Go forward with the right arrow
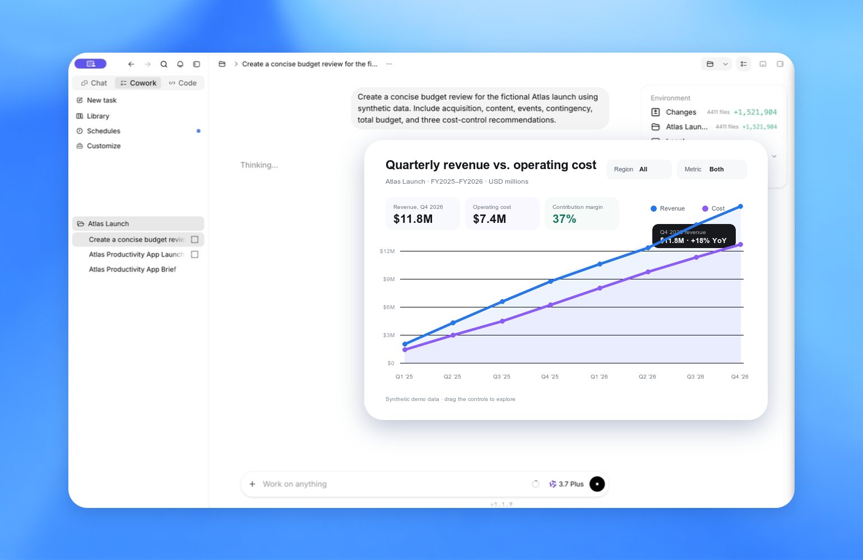The width and height of the screenshot is (863, 560). click(x=147, y=64)
